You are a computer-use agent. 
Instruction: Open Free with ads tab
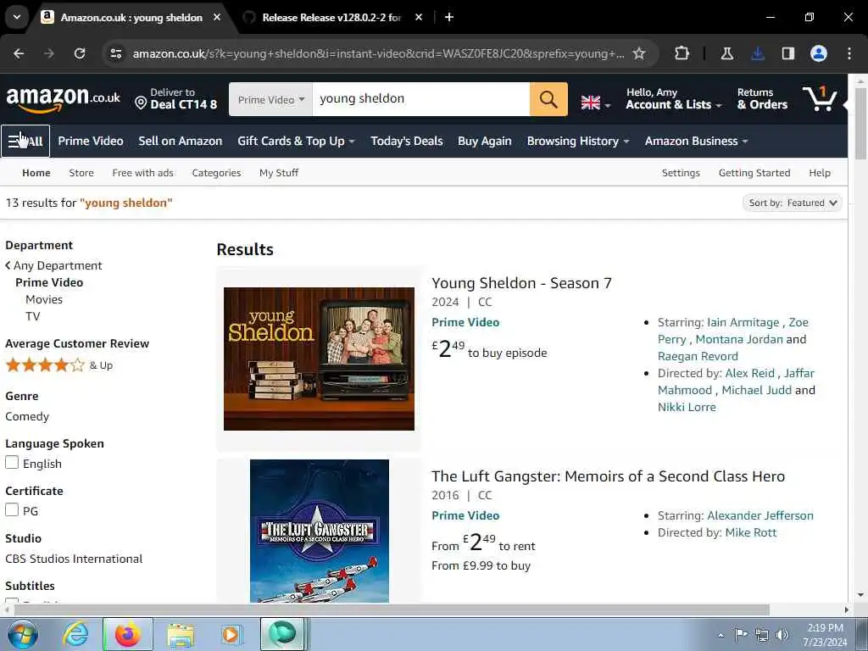(142, 173)
